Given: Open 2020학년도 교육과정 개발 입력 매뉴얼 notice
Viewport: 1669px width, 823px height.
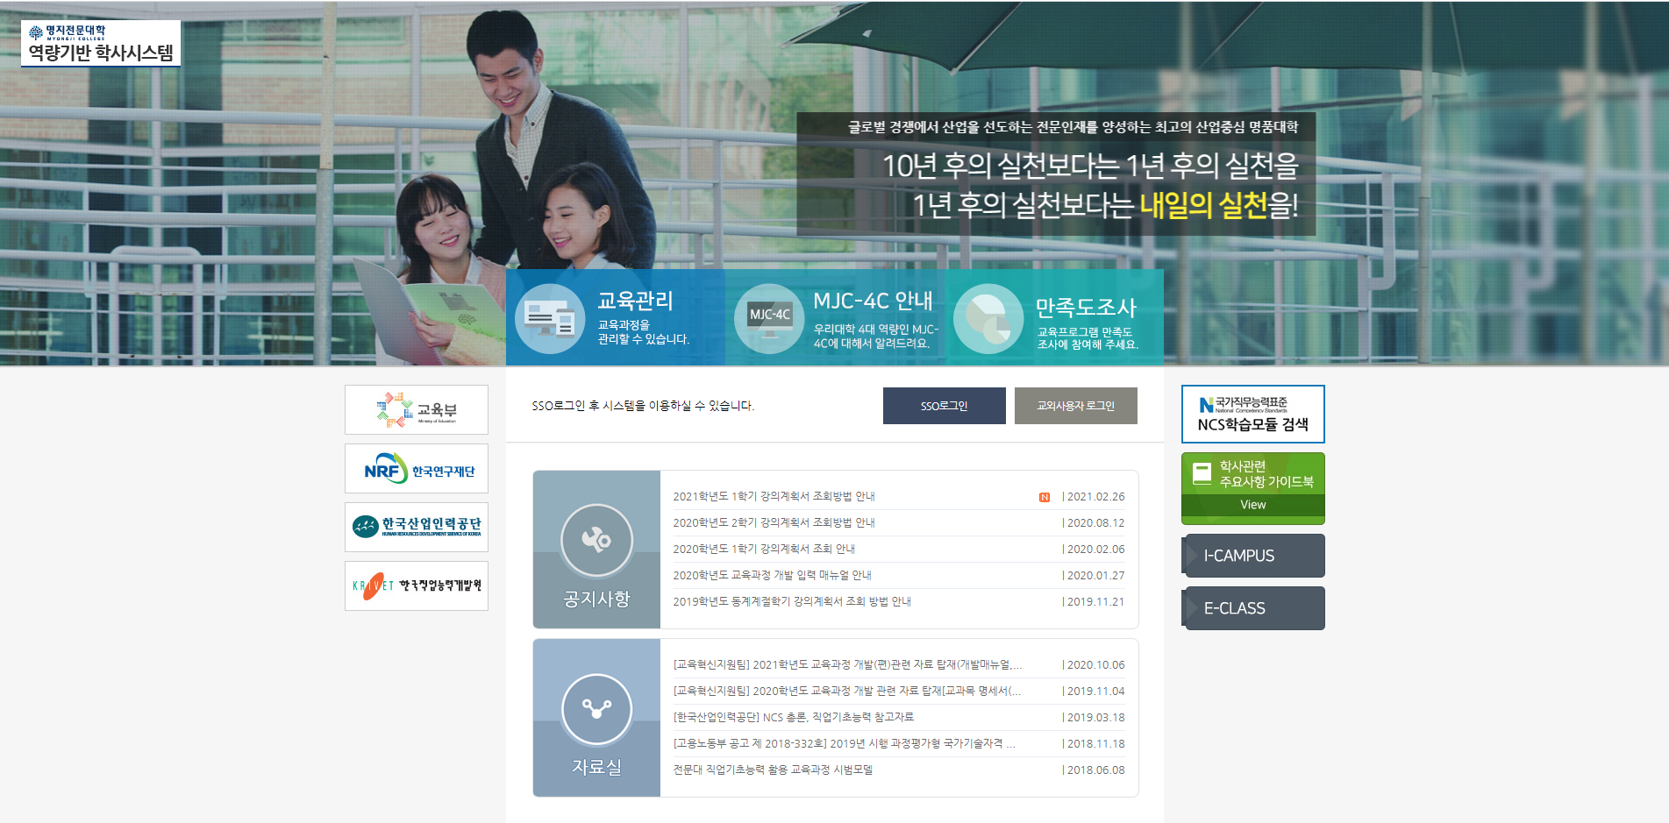Looking at the screenshot, I should 772,576.
